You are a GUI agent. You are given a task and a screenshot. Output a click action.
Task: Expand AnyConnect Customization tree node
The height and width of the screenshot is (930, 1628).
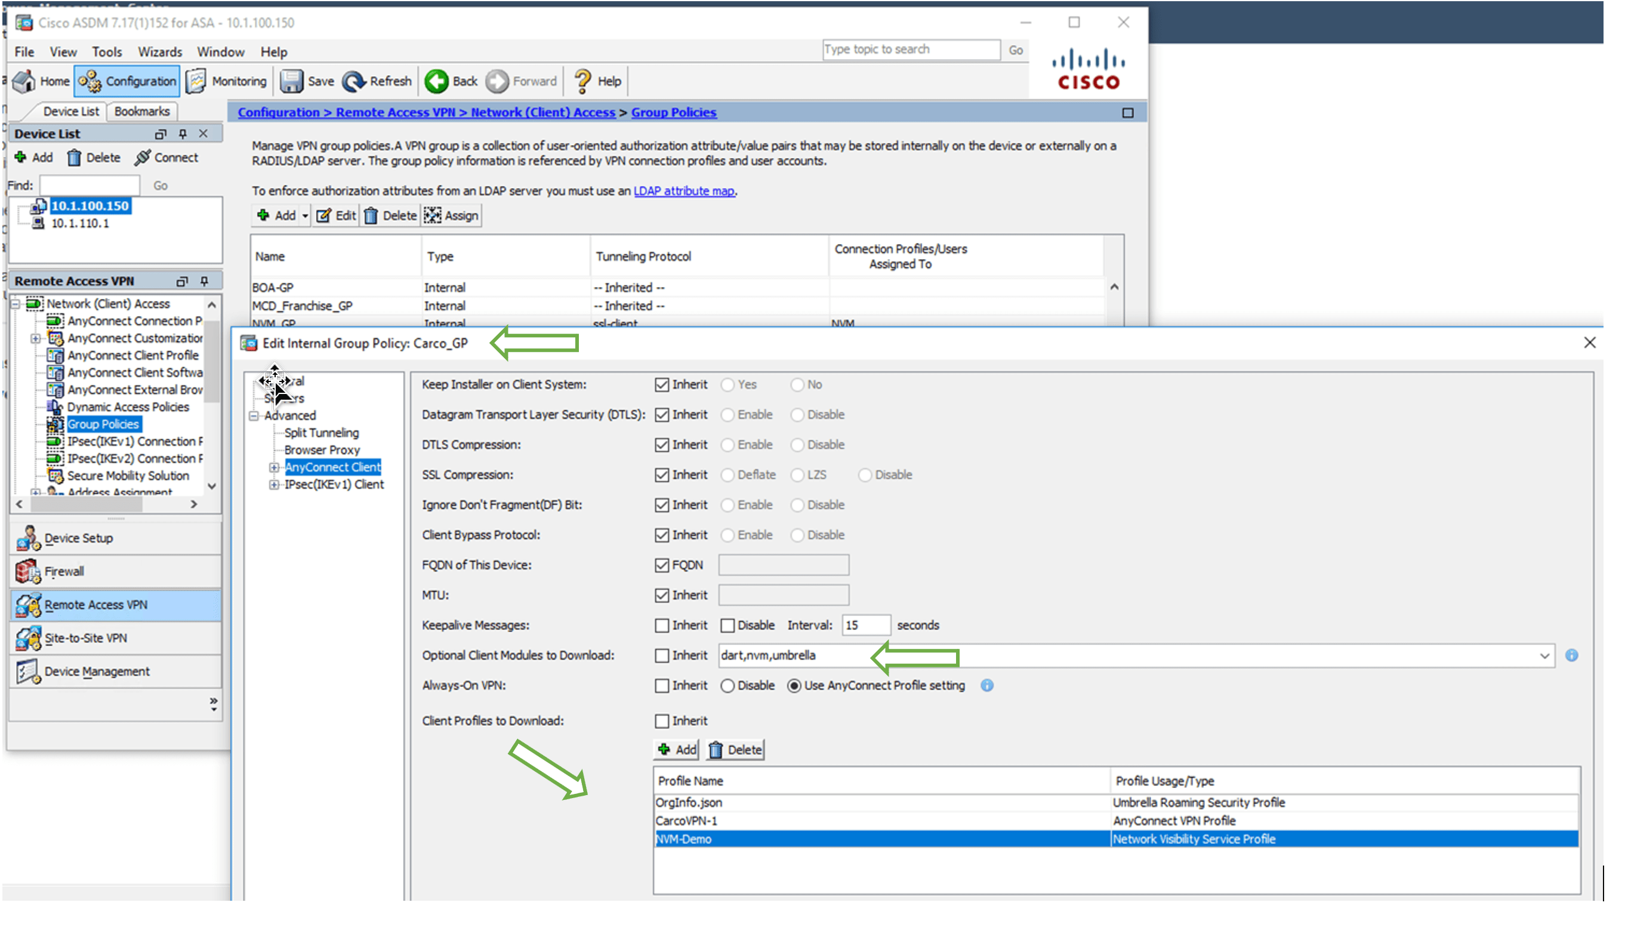[36, 338]
